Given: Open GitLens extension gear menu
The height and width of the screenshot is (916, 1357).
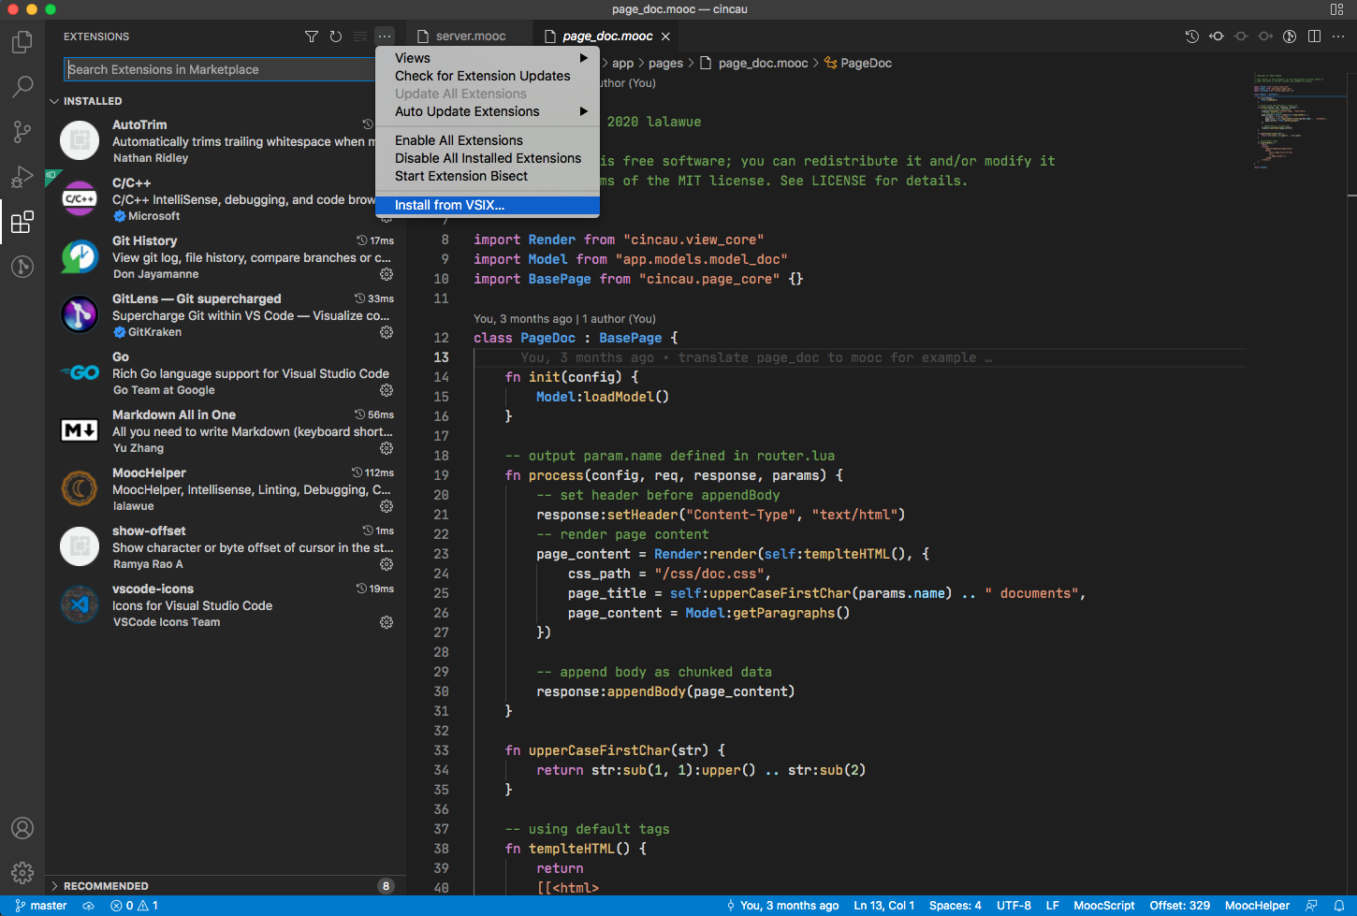Looking at the screenshot, I should pyautogui.click(x=387, y=332).
